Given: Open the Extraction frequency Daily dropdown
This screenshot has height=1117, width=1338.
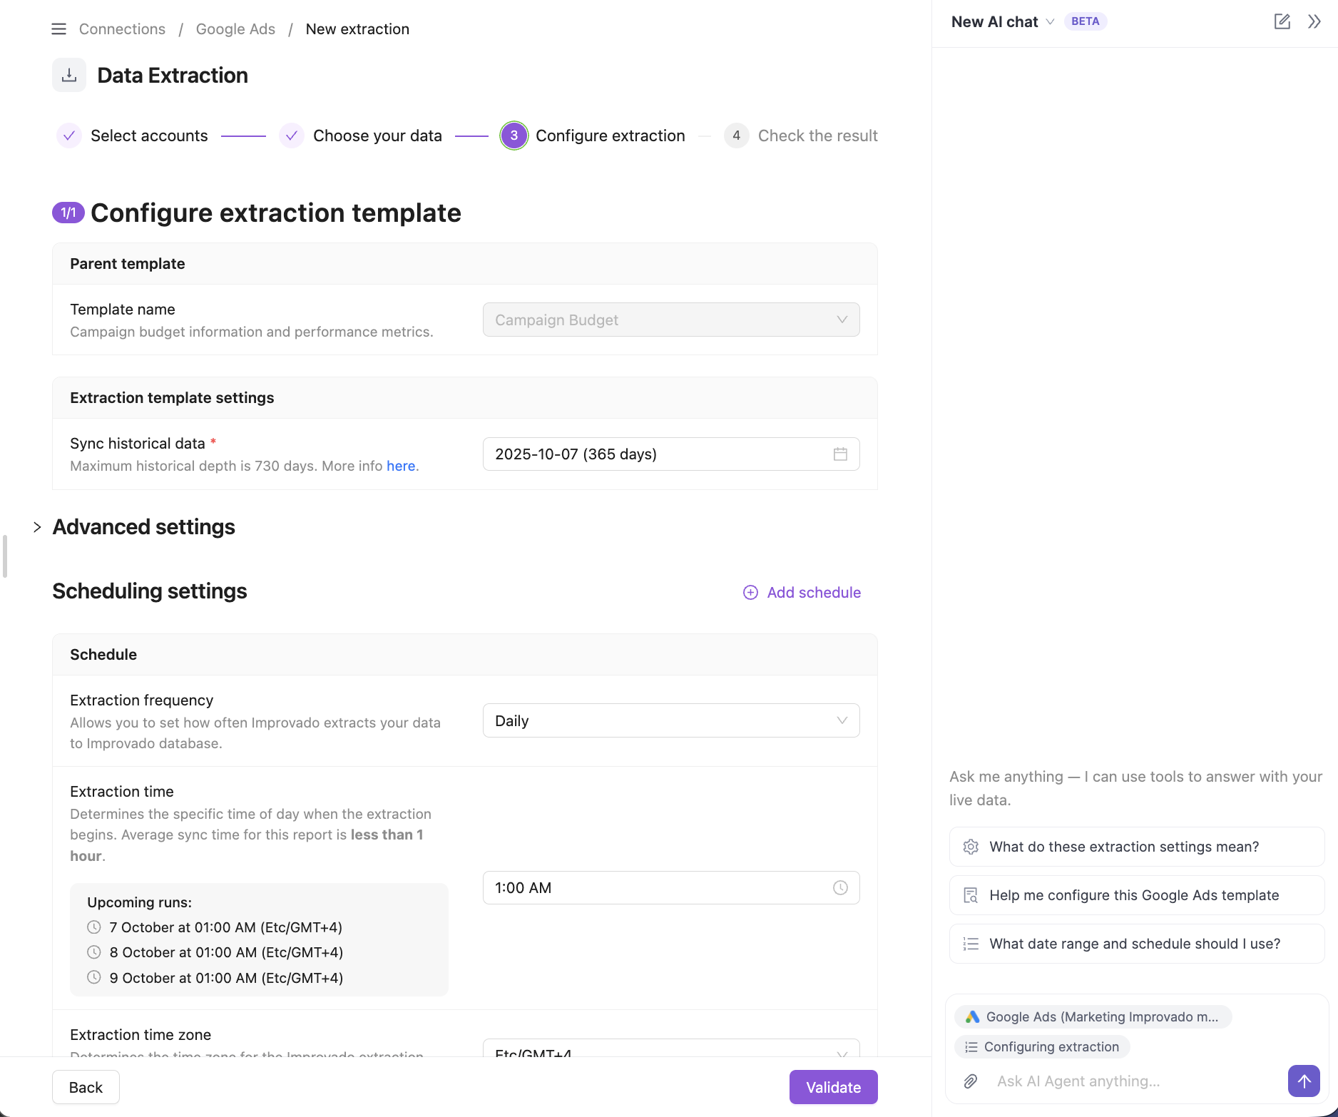Looking at the screenshot, I should [671, 721].
